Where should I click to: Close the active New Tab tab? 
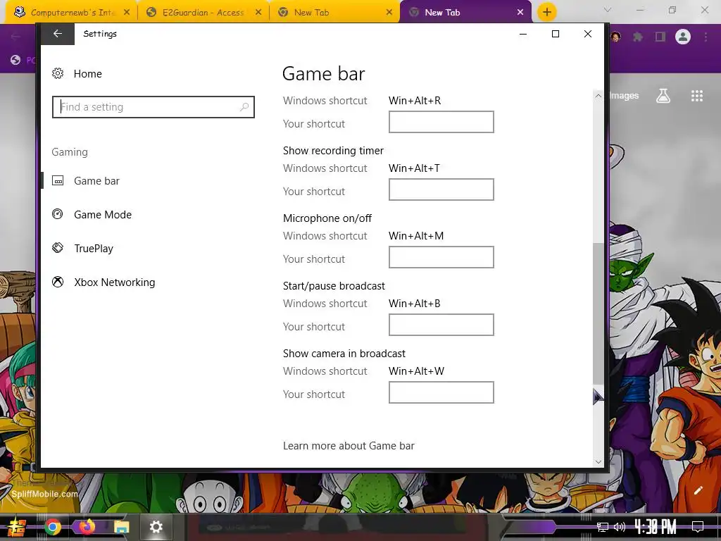click(520, 13)
